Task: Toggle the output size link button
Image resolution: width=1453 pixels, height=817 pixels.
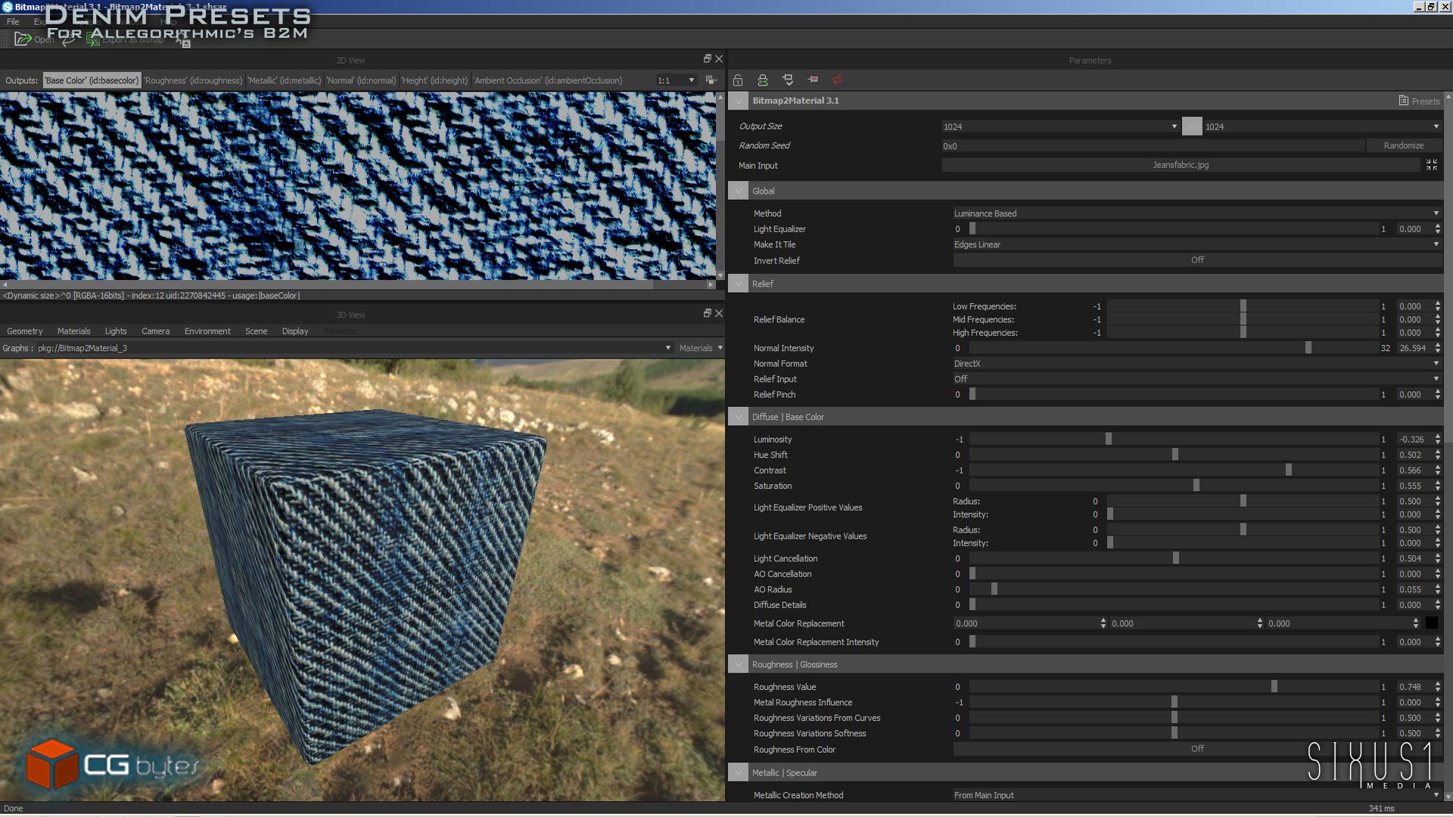Action: 1192,126
